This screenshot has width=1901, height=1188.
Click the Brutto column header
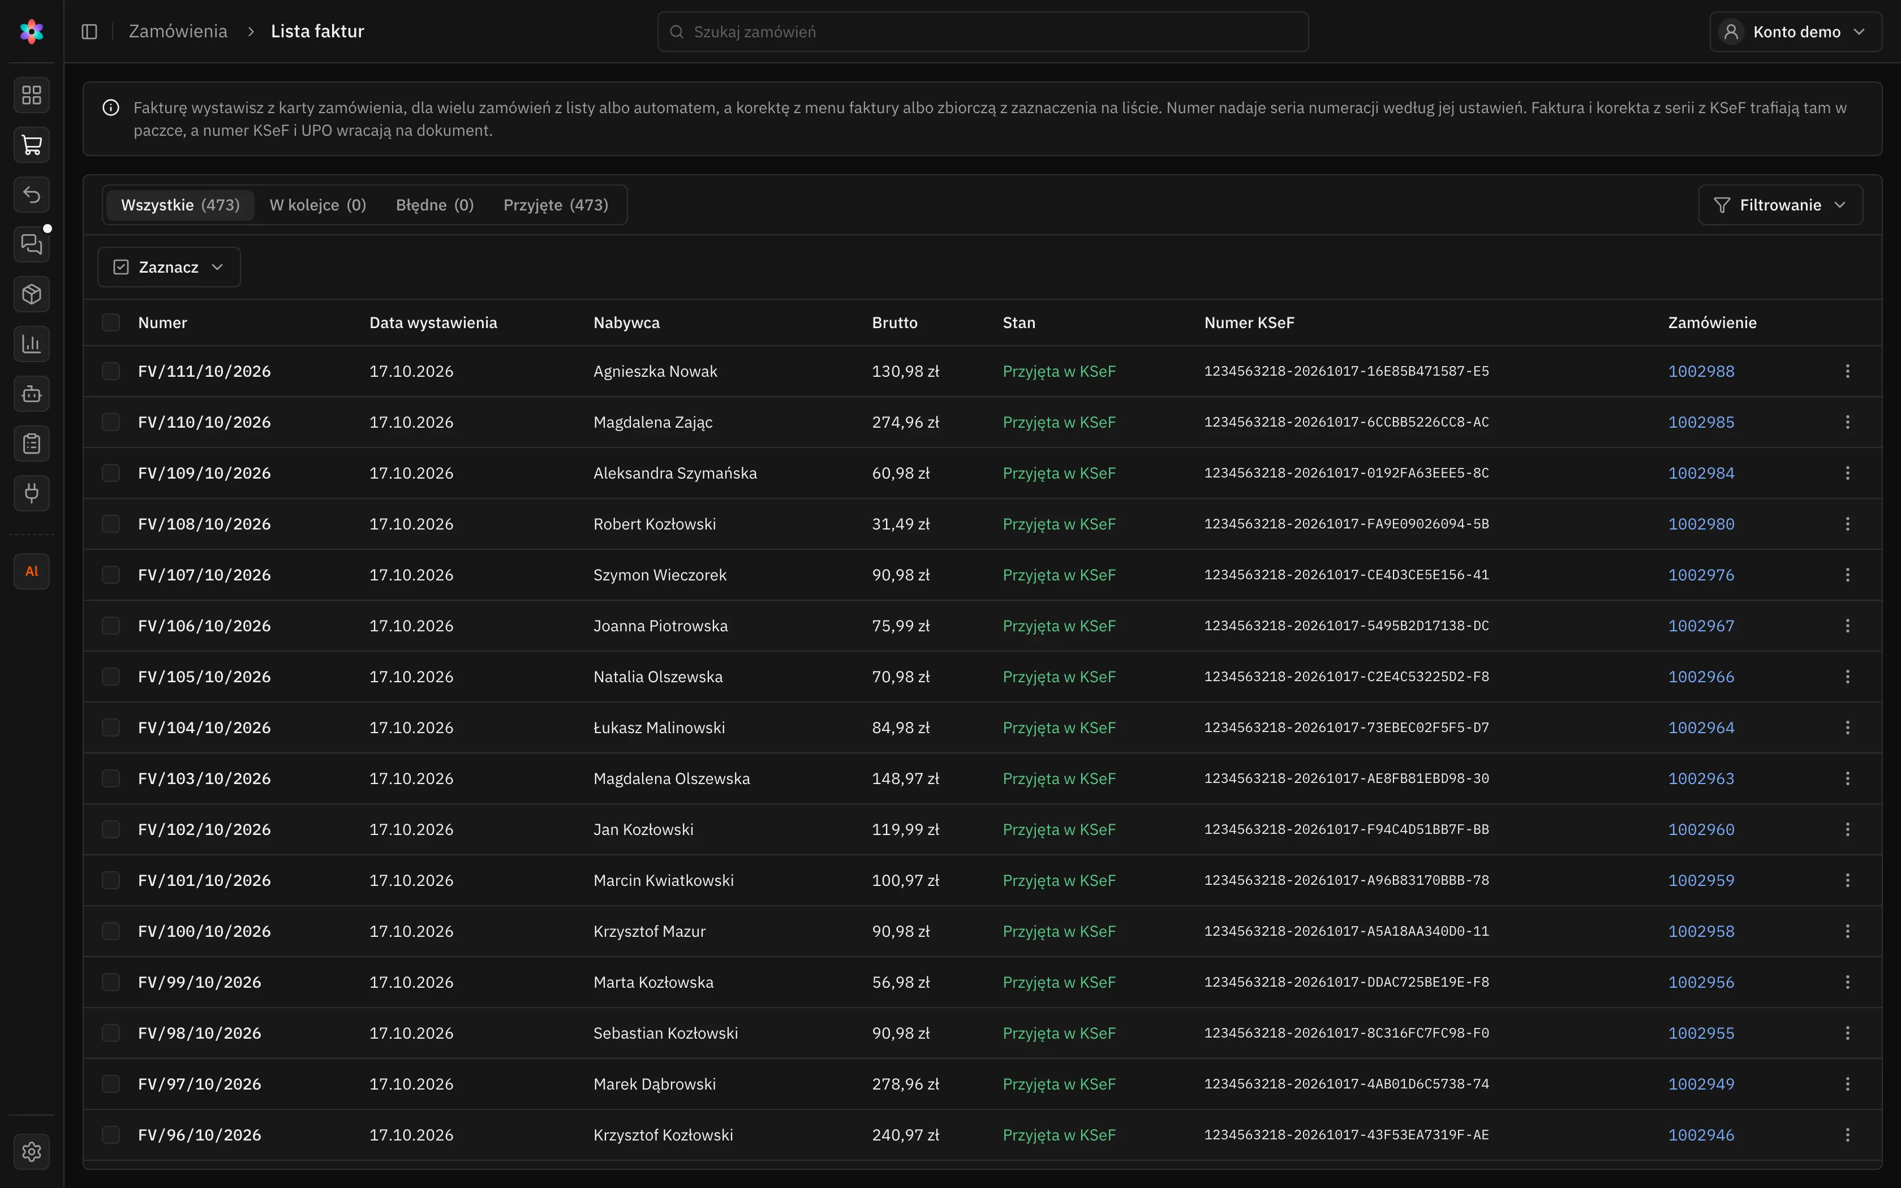point(894,322)
